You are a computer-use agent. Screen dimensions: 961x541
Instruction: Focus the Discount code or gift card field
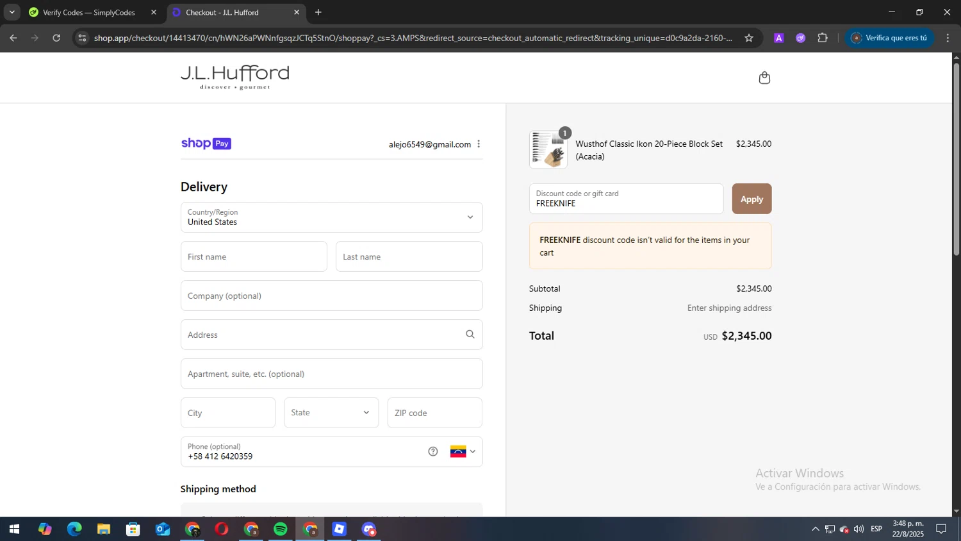626,199
